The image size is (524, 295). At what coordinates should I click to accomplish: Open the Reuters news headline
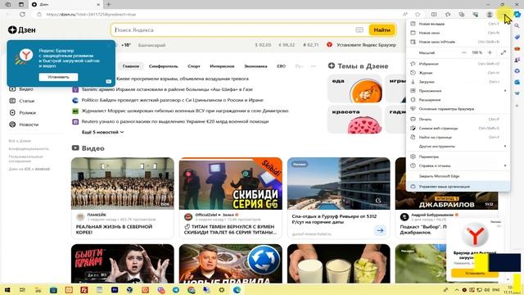click(175, 121)
